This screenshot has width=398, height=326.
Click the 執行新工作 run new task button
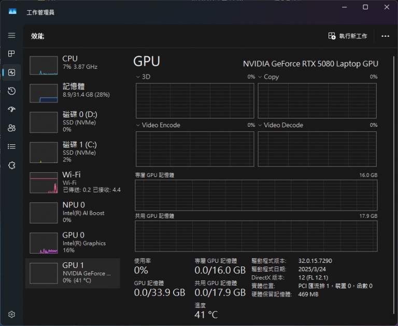[348, 36]
